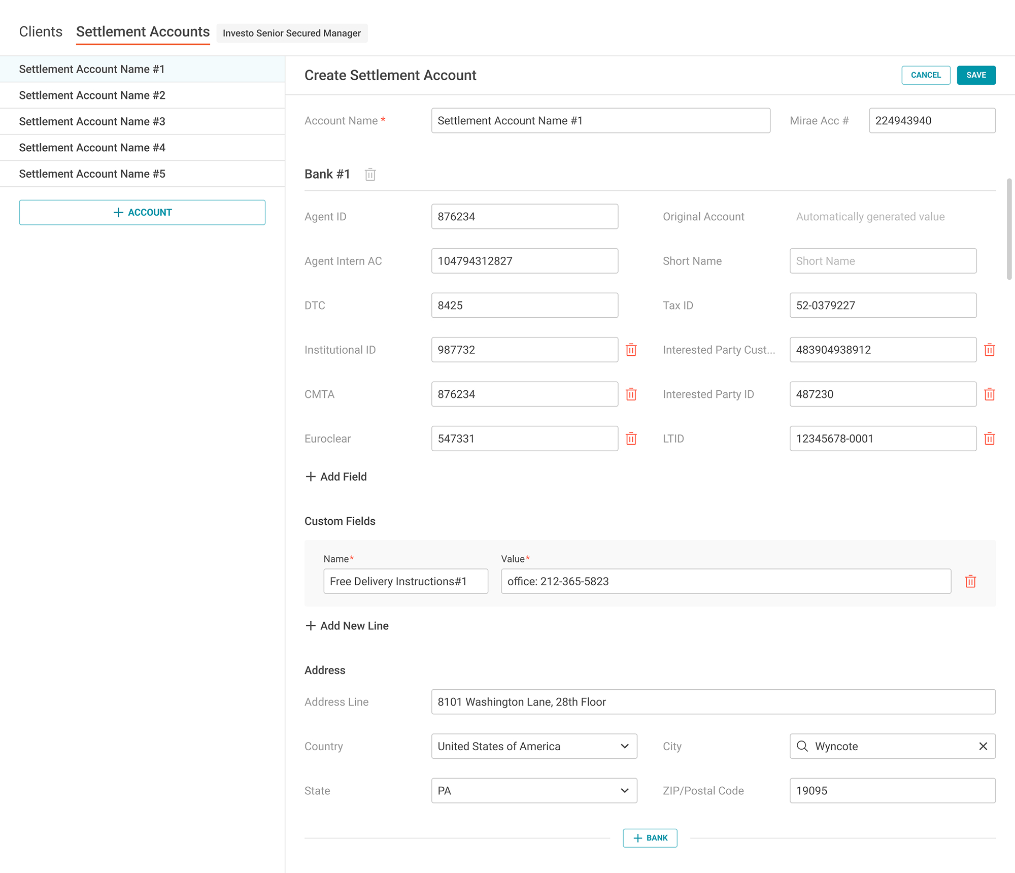The width and height of the screenshot is (1015, 873).
Task: Open the Settlement Accounts tab
Action: [x=143, y=32]
